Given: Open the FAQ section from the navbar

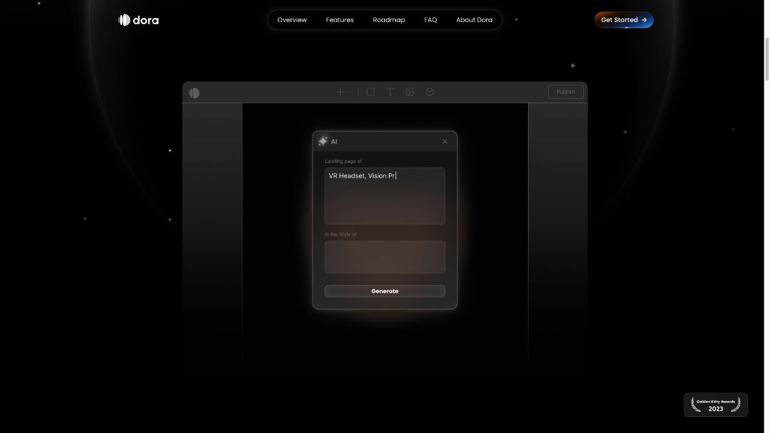Looking at the screenshot, I should [430, 20].
